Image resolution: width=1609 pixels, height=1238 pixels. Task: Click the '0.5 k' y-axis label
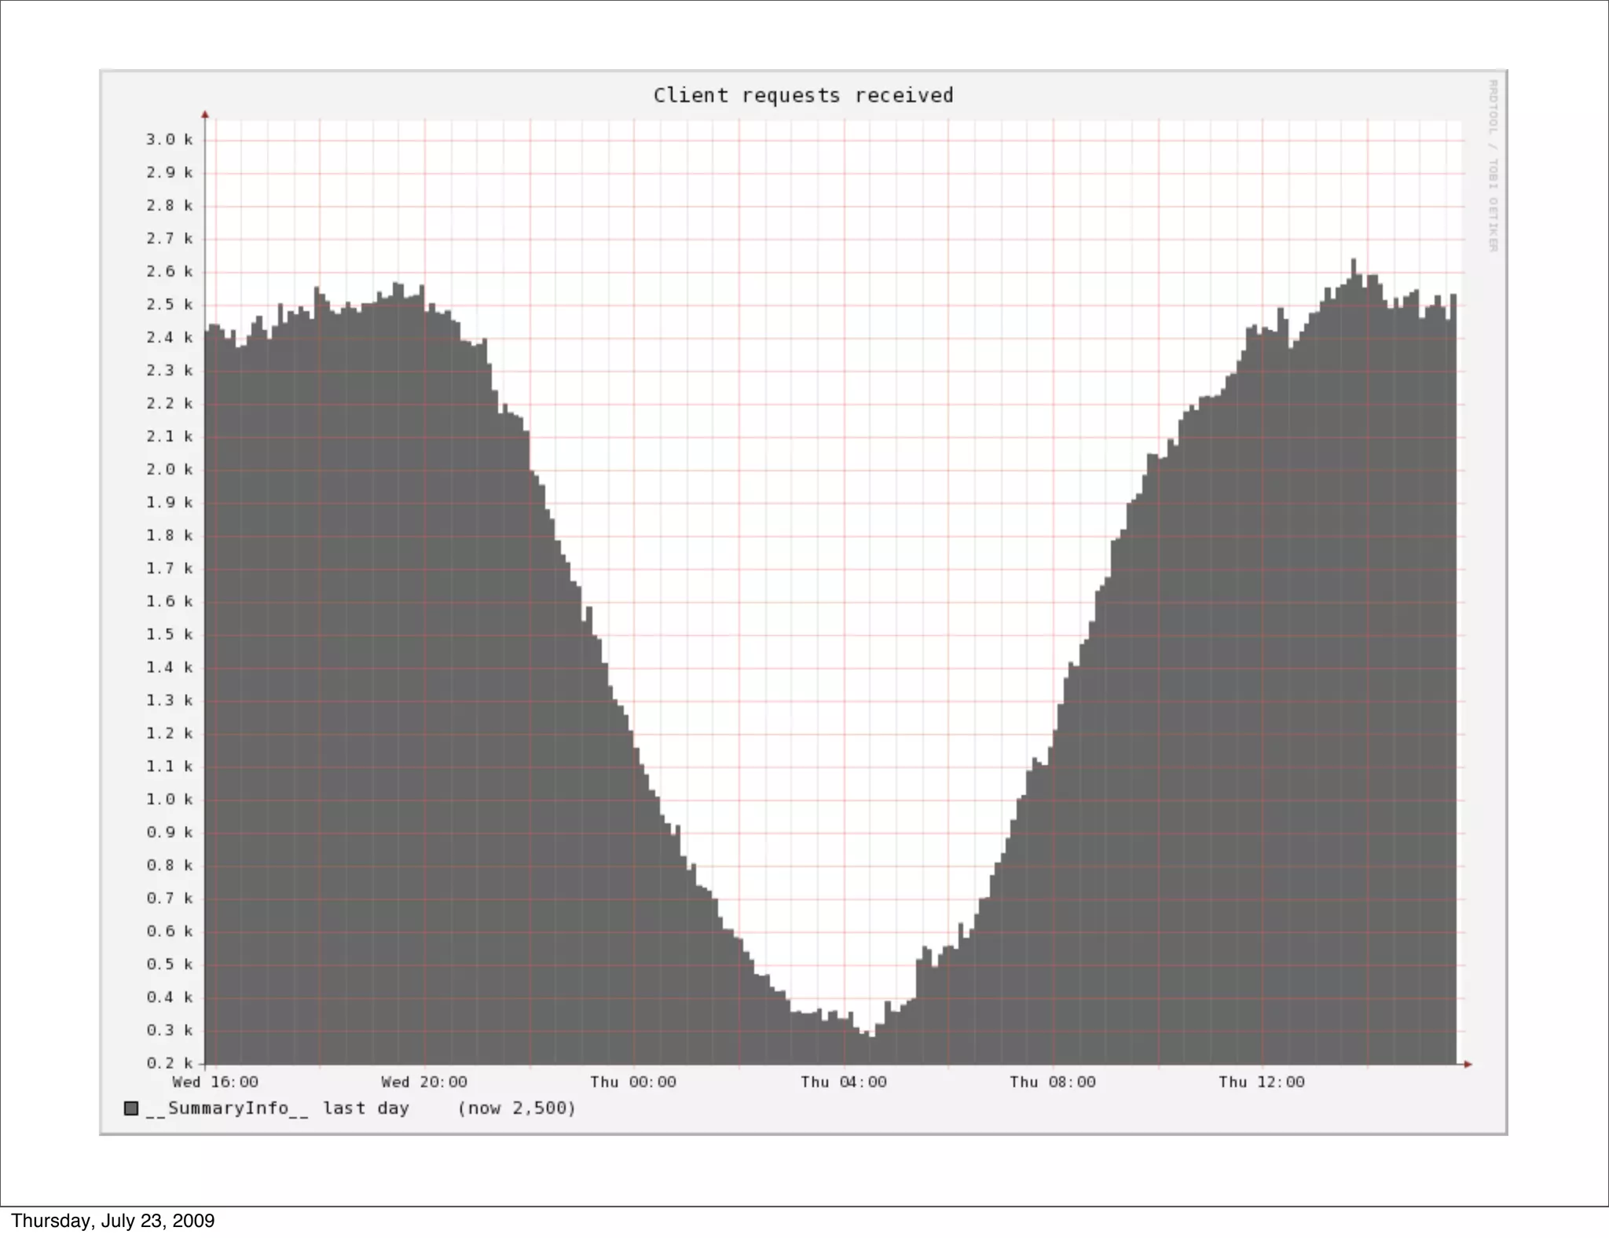click(x=169, y=964)
